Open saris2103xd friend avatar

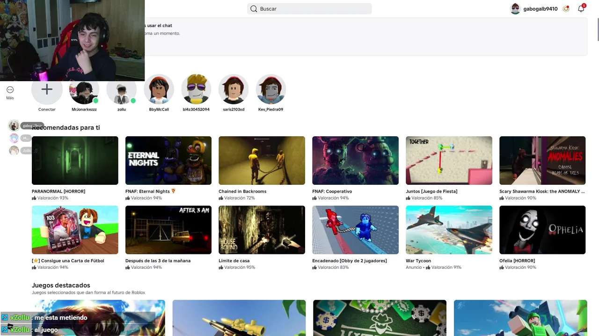point(234,89)
